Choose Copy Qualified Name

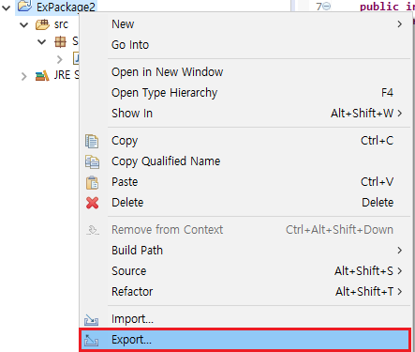point(245,161)
